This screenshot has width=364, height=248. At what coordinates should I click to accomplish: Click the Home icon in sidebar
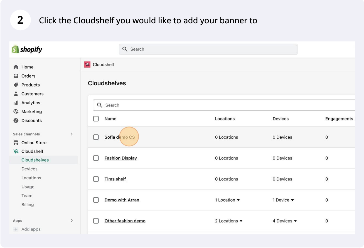(x=16, y=67)
